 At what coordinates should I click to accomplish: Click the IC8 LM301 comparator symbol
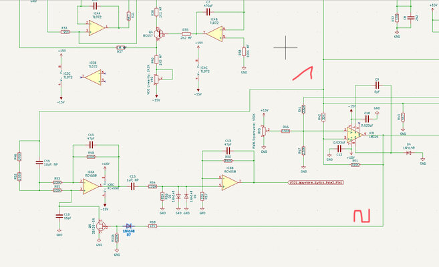[x=354, y=134]
